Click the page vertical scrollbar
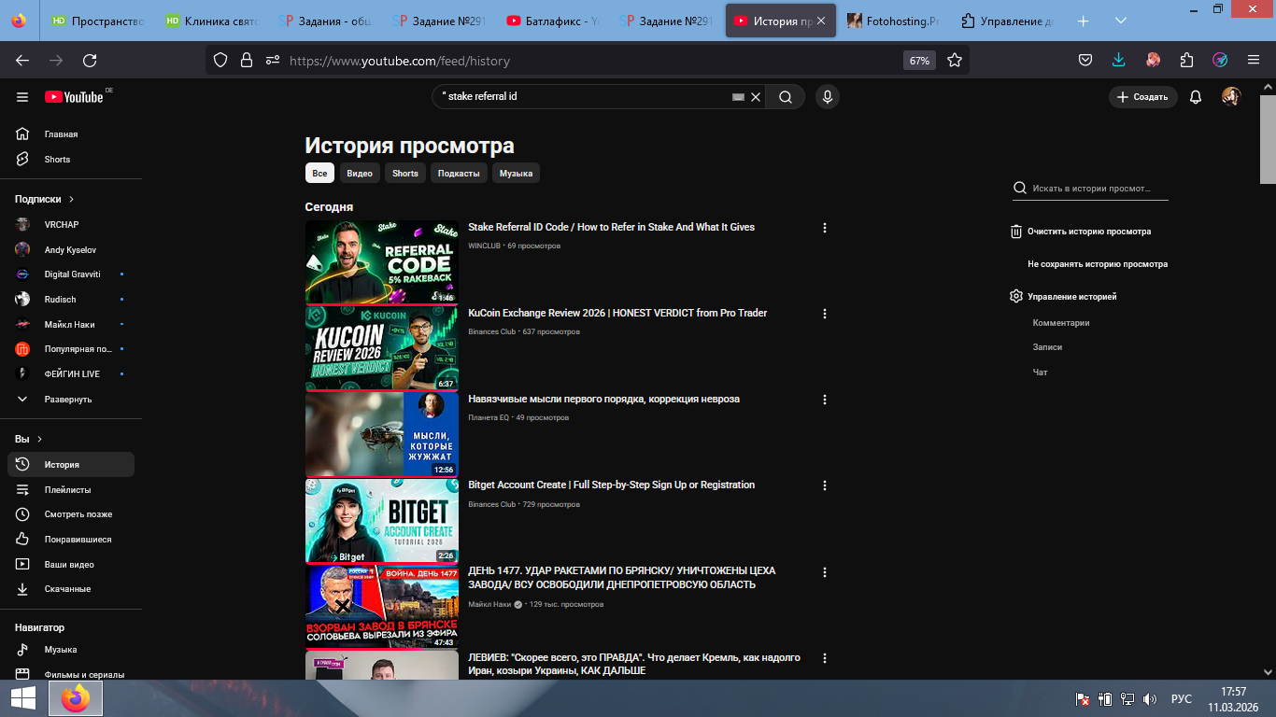 point(1268,373)
